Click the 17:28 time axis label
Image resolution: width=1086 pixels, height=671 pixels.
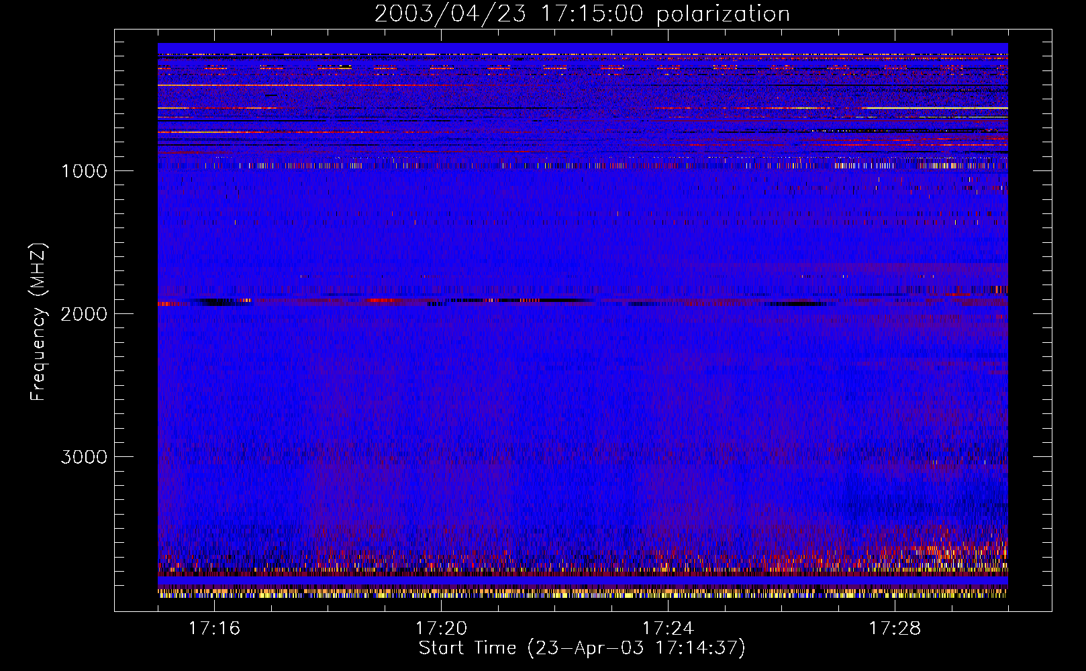[895, 629]
